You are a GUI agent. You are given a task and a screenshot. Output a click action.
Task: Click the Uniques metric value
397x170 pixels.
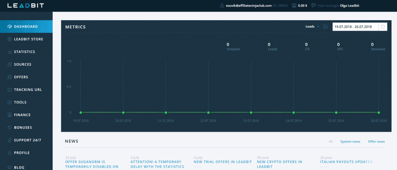[228, 45]
